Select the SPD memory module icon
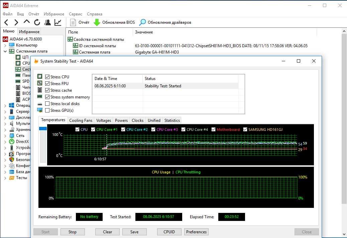This screenshot has height=238, width=347. 18,81
